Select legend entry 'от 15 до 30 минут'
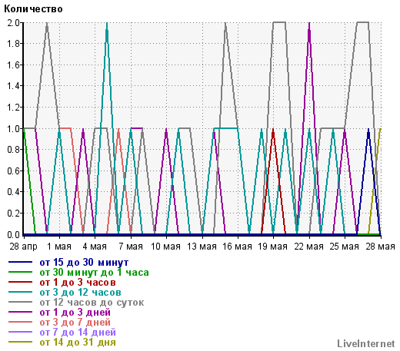Image resolution: width=400 pixels, height=351 pixels. pos(84,263)
